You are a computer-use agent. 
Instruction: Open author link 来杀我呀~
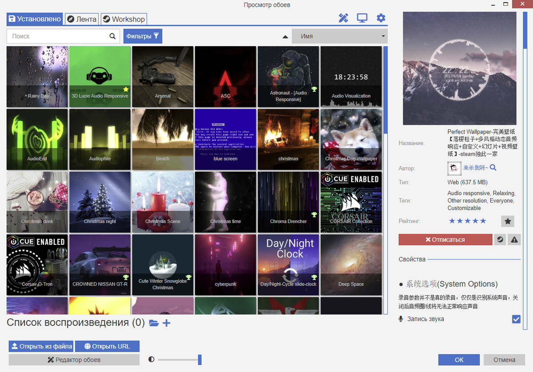pos(476,168)
